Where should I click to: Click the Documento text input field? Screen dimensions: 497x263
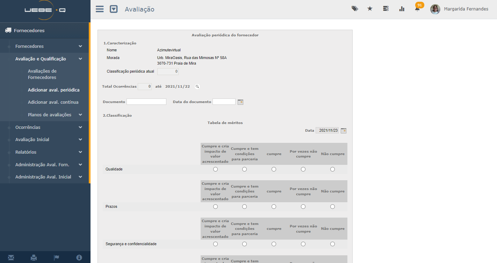coord(146,102)
